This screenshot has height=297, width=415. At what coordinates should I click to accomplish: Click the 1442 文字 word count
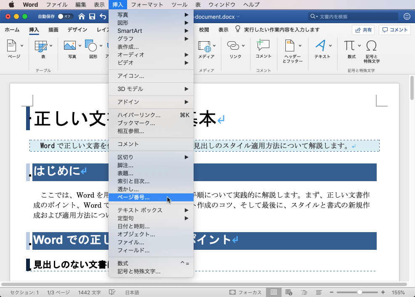tap(90, 292)
